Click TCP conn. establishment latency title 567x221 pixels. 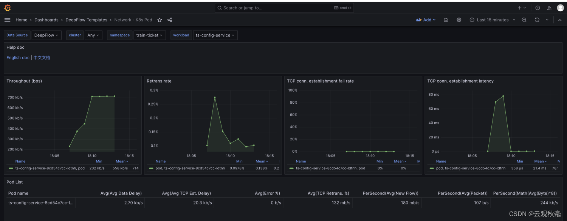(460, 81)
